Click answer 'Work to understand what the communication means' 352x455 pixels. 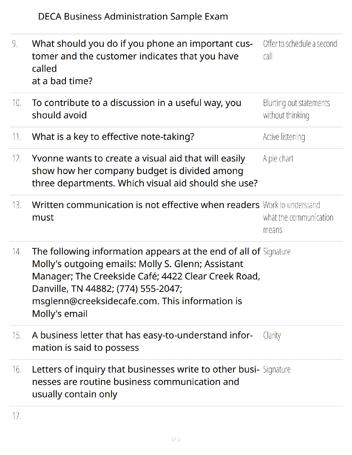tap(298, 217)
